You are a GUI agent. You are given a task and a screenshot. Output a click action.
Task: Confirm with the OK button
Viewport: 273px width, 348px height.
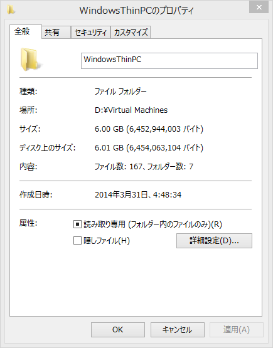[118, 330]
